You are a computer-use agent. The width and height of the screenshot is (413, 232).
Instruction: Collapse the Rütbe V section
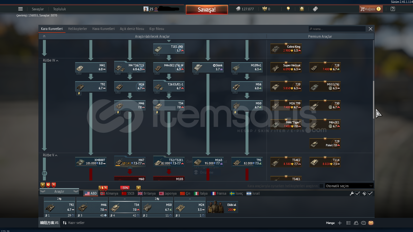(x=56, y=155)
